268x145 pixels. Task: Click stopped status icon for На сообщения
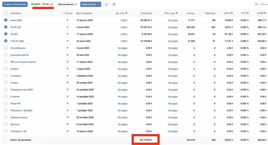click(x=67, y=48)
